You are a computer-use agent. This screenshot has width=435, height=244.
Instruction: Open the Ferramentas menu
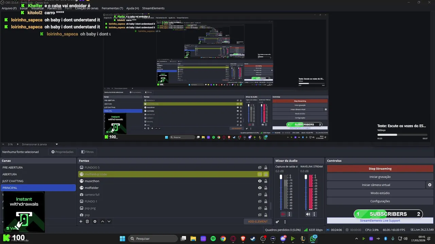[x=112, y=8]
